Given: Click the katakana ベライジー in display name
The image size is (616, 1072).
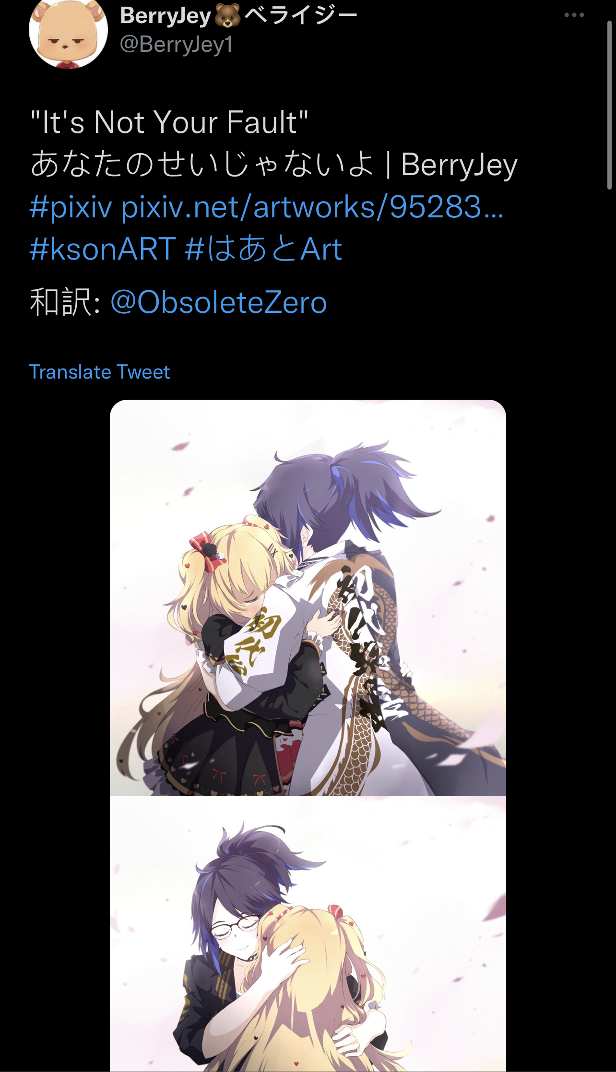Looking at the screenshot, I should (301, 16).
